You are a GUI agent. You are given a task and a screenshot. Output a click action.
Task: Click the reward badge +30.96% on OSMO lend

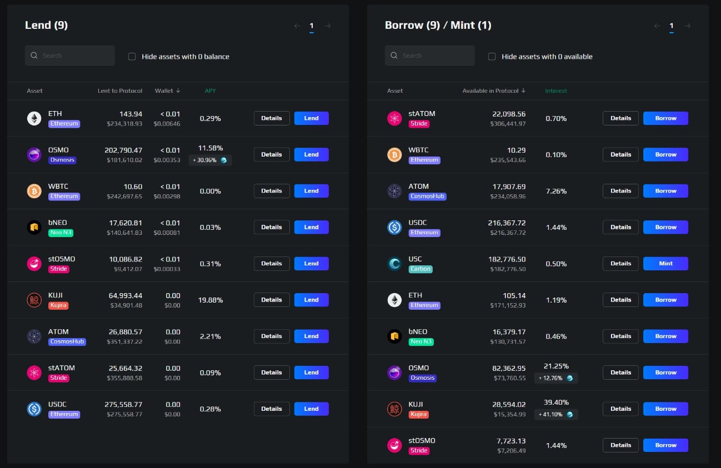pyautogui.click(x=210, y=160)
